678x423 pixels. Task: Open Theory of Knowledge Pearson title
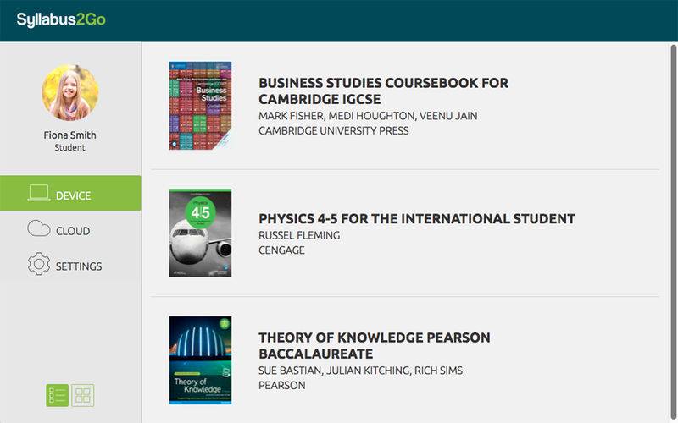(x=374, y=345)
